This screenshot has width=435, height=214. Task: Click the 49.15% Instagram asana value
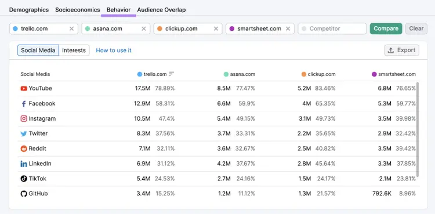point(245,118)
